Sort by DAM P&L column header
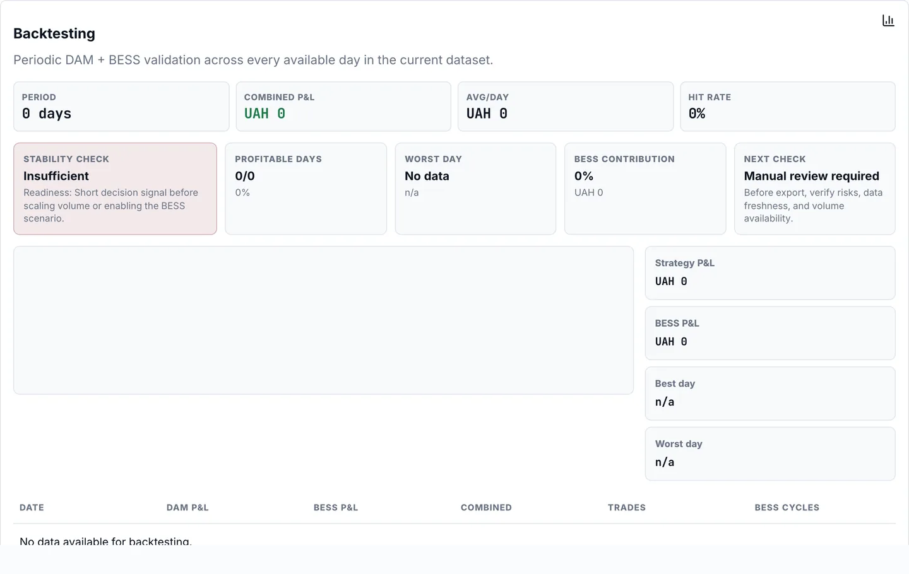The height and width of the screenshot is (574, 909). tap(187, 507)
